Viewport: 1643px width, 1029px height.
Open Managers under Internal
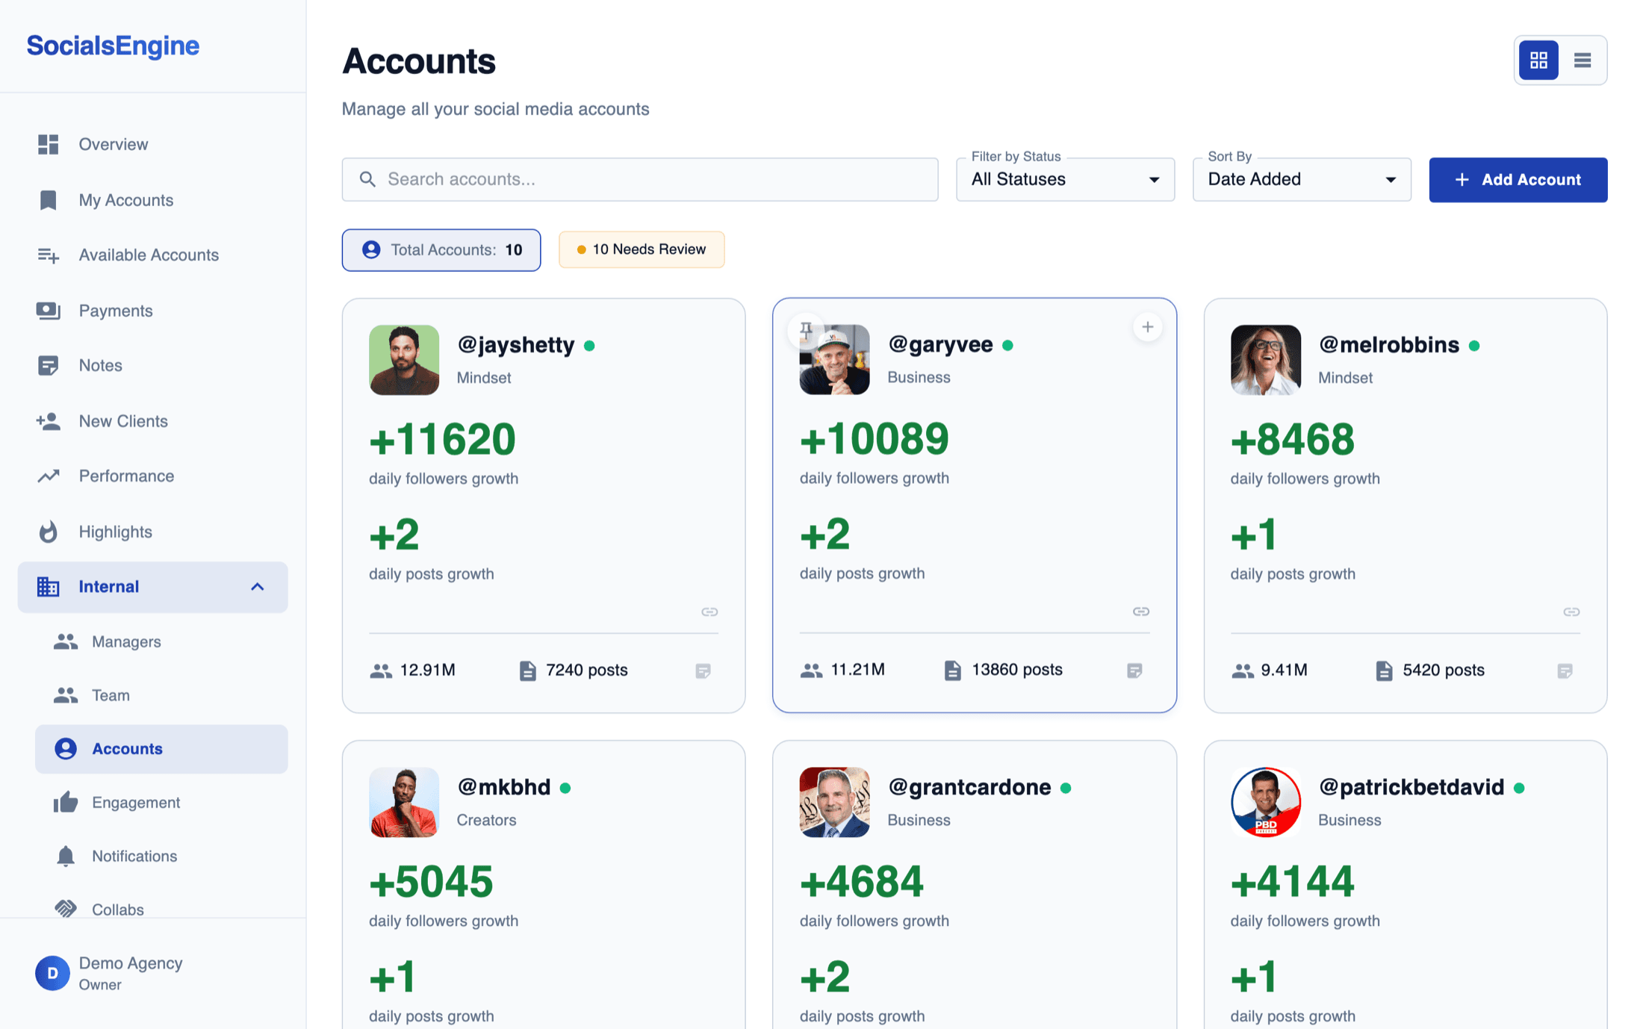161,641
